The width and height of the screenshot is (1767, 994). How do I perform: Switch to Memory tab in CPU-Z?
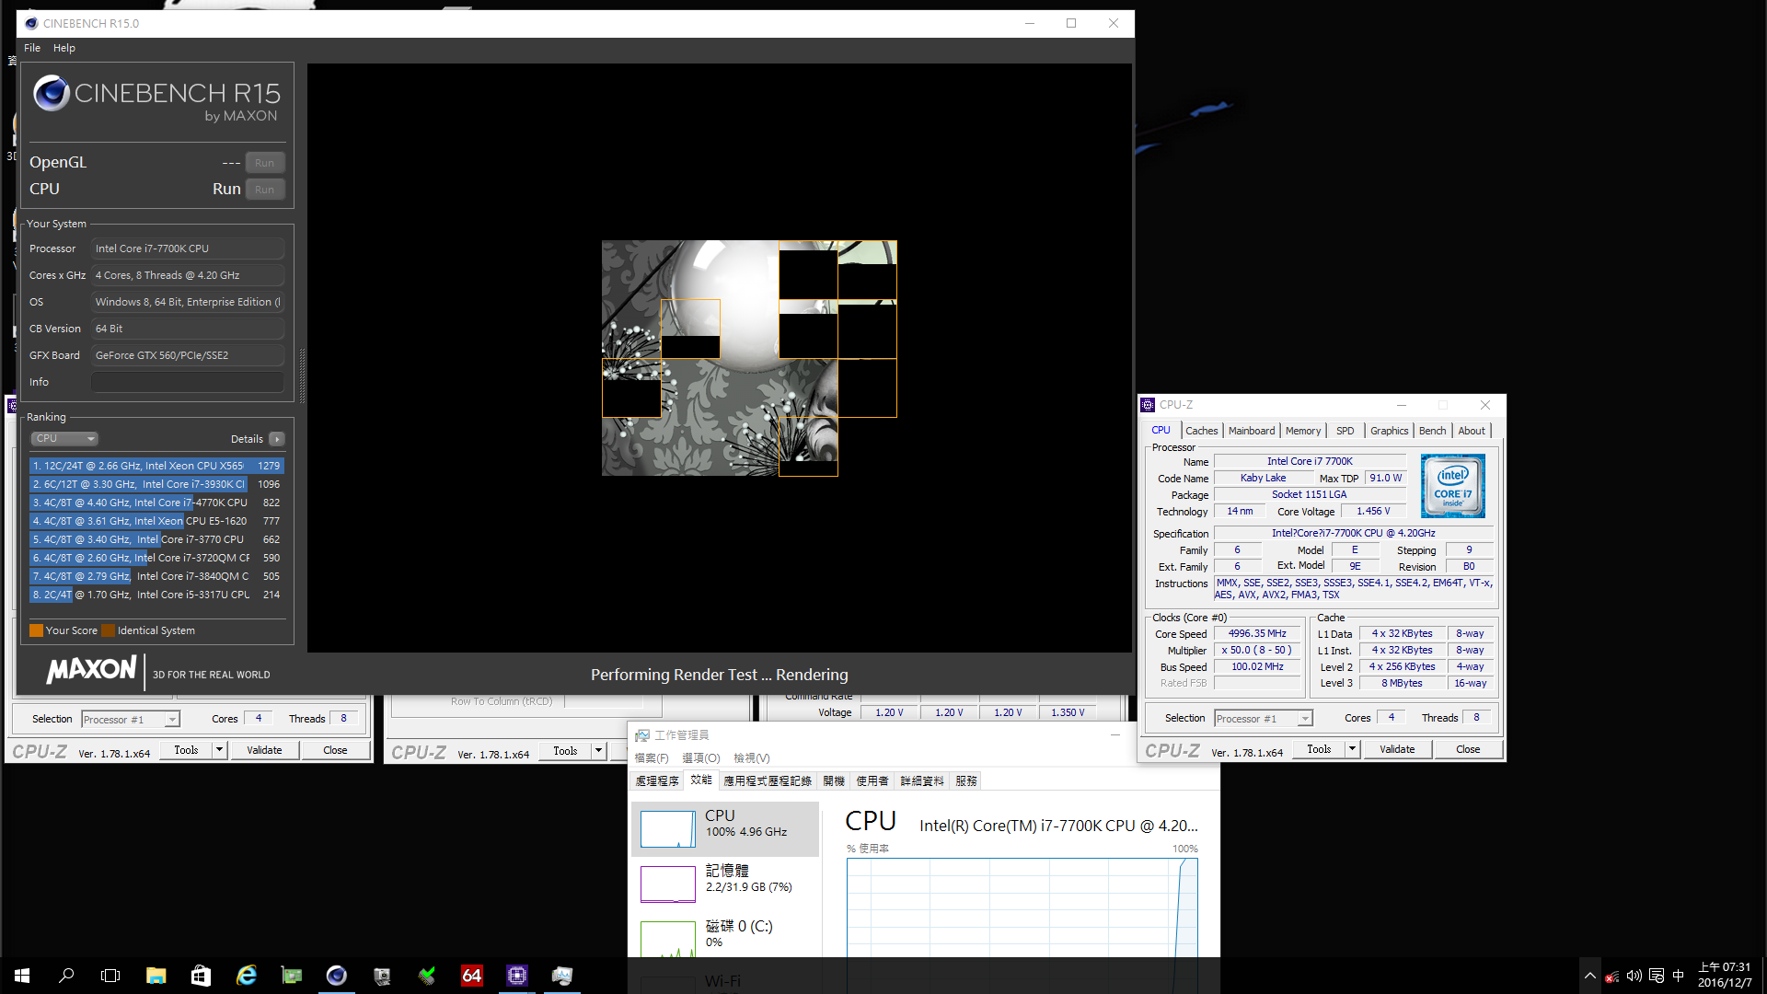coord(1303,431)
